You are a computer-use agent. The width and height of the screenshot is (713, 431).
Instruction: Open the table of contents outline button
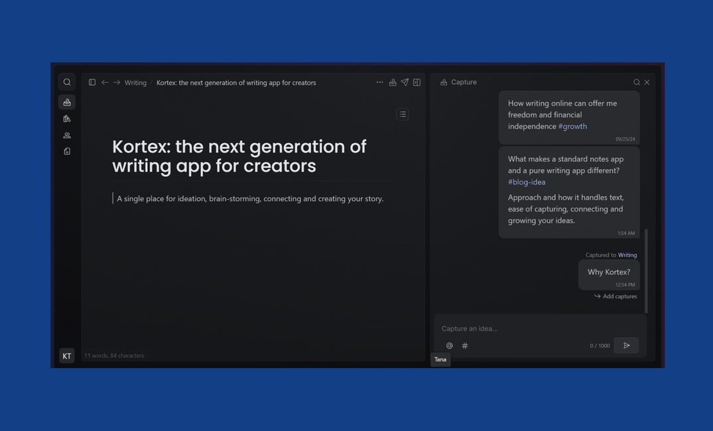[403, 114]
